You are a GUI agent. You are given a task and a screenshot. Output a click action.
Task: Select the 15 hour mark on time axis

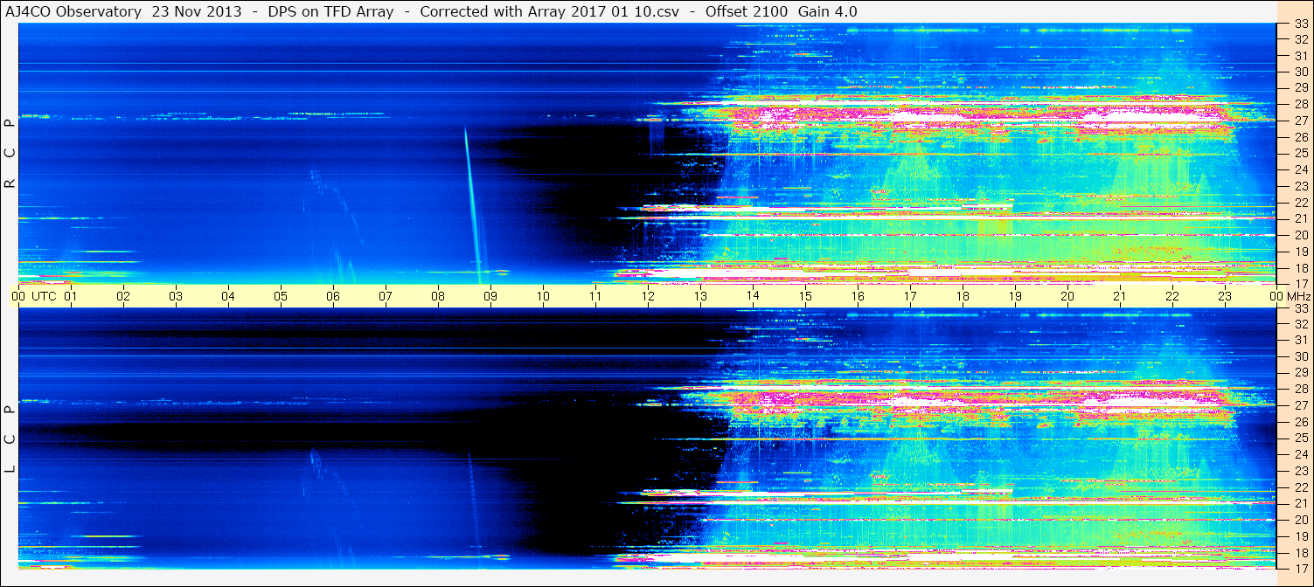[805, 296]
